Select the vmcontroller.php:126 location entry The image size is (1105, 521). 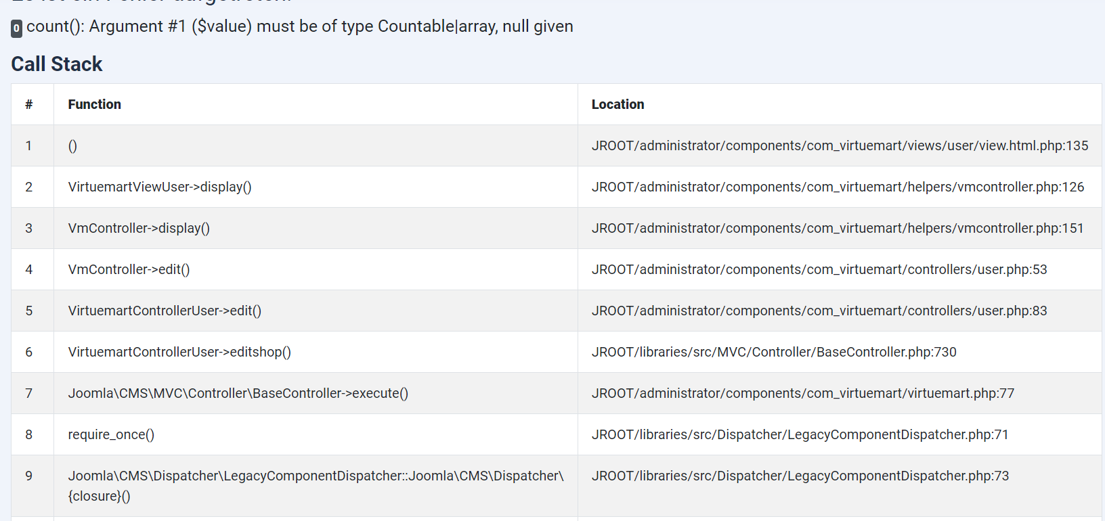point(838,187)
